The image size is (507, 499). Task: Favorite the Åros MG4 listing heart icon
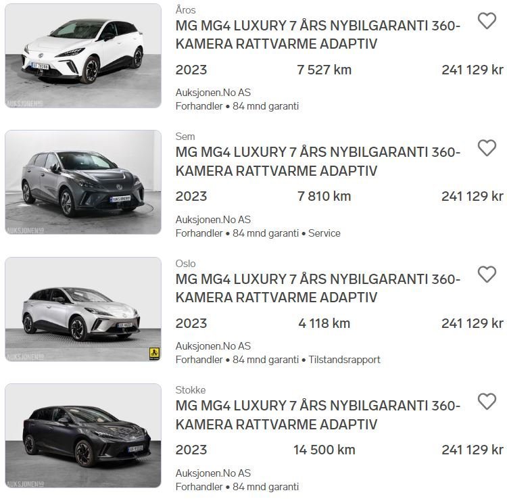pos(487,21)
